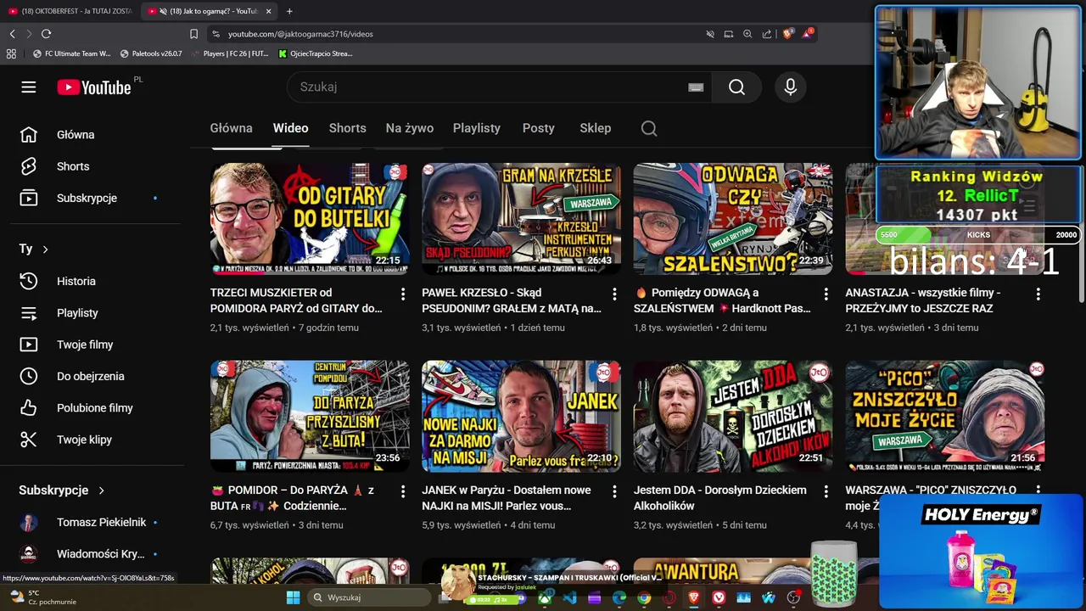This screenshot has height=611, width=1086.
Task: Reload the page in the browser
Action: coord(46,34)
